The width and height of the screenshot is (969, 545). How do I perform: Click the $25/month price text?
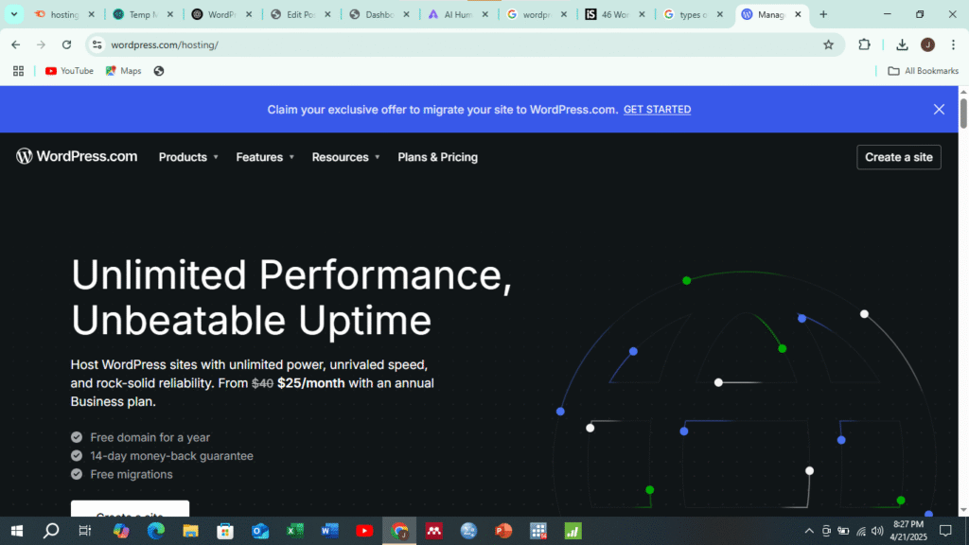pos(310,383)
